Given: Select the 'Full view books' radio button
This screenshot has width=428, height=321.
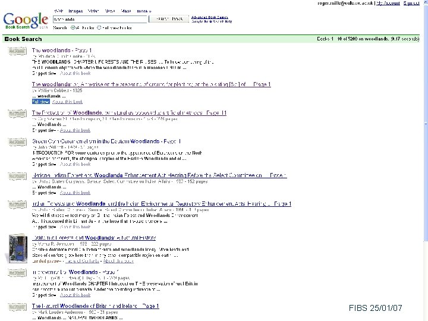Looking at the screenshot, I should (x=99, y=27).
